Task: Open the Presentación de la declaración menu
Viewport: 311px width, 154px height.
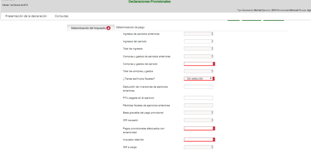Action: pos(26,16)
